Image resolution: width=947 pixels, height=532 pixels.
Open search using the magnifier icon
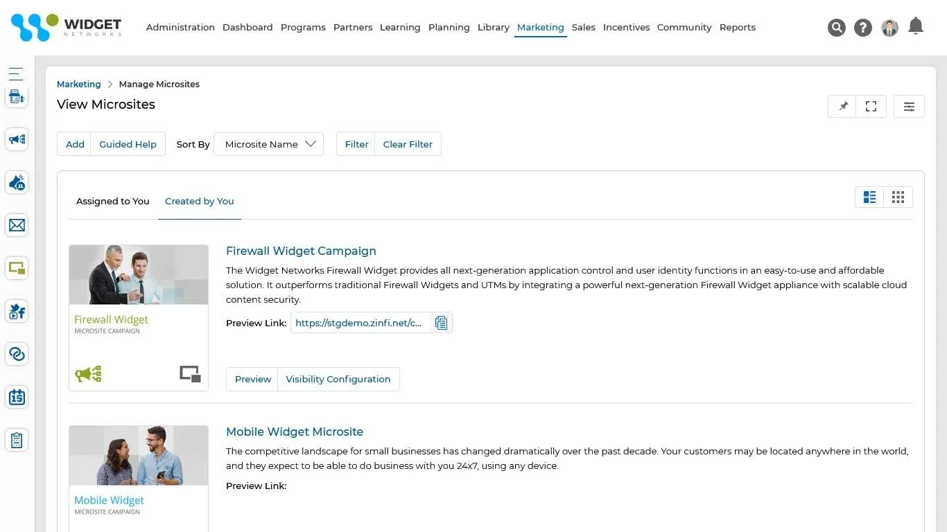pos(837,27)
